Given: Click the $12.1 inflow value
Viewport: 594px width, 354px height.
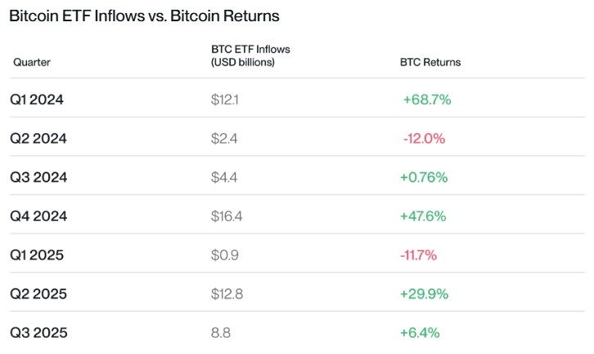Looking at the screenshot, I should coord(224,100).
